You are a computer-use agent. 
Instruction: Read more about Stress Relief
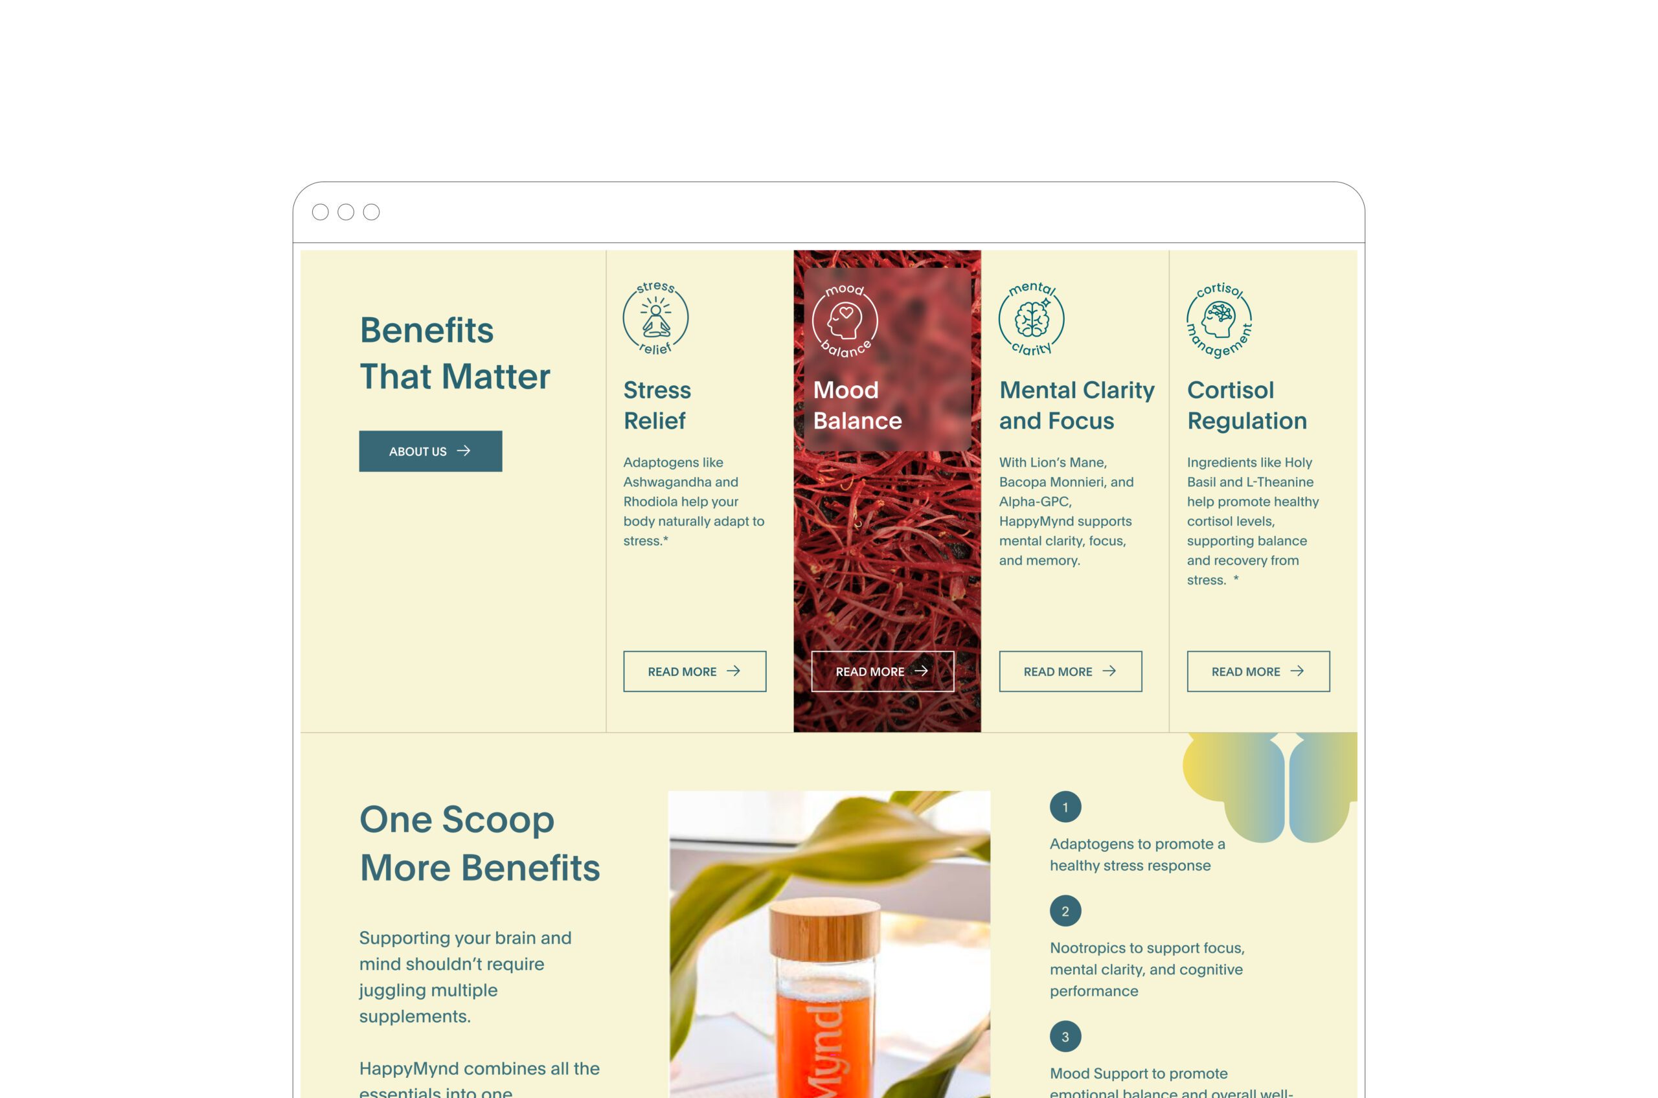695,671
